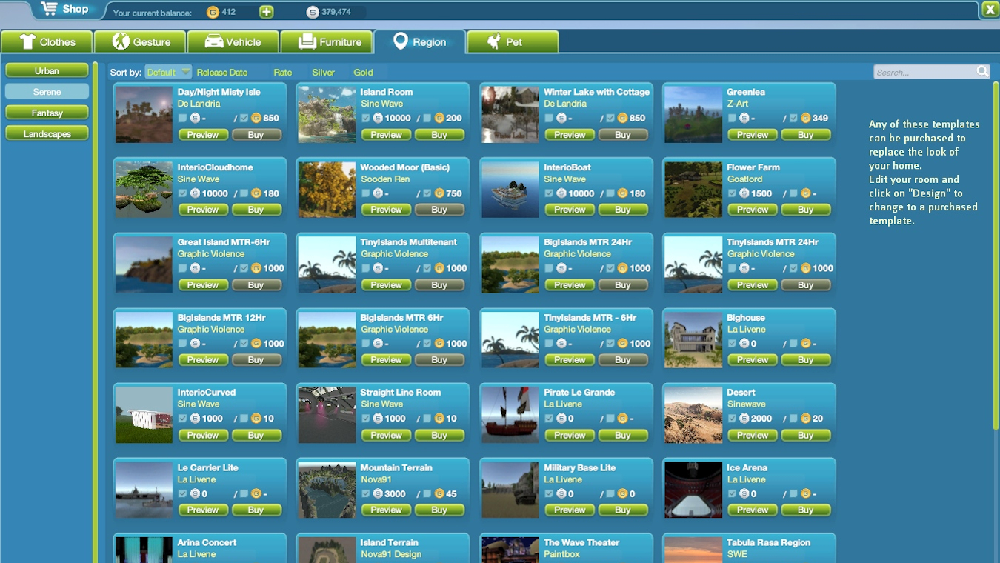Image resolution: width=1000 pixels, height=563 pixels.
Task: Preview the Great Island MTR-6Hr region
Action: 202,285
